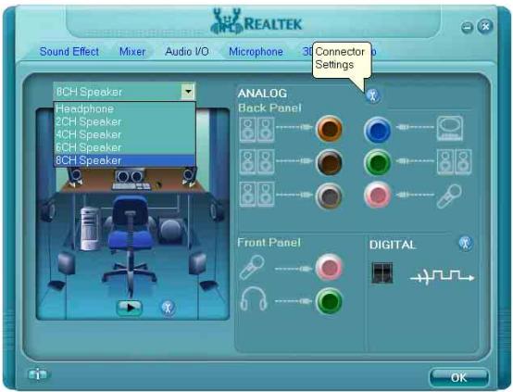Click the ANALOG section heading

[262, 94]
